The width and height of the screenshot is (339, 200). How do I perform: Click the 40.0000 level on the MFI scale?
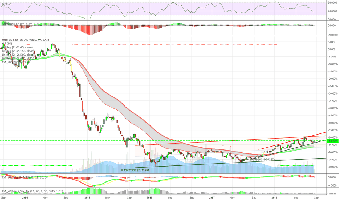(x=333, y=11)
